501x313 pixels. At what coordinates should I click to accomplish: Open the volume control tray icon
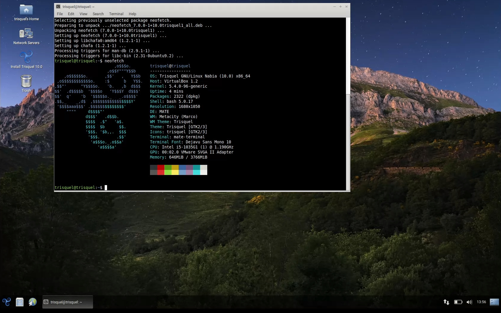469,302
